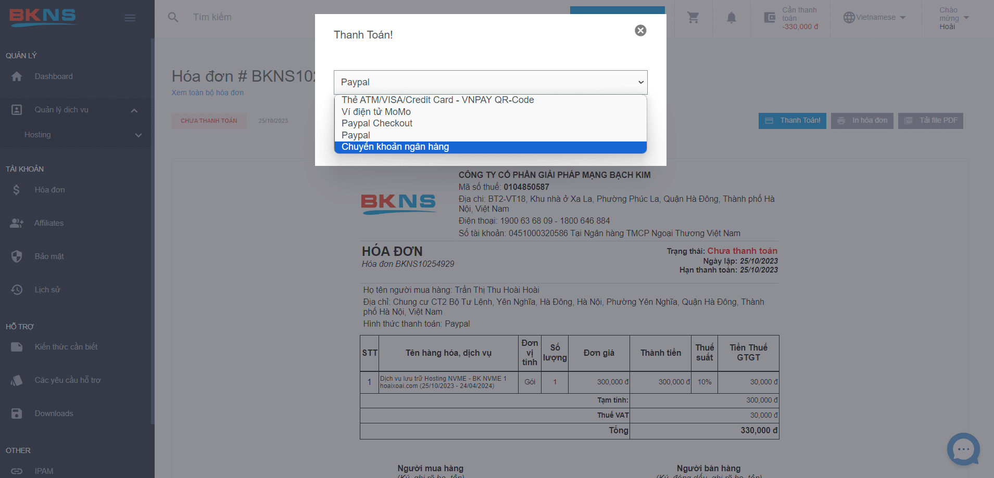Choose Thẻ ATM/VISA/Credit Card - VNPAY QR-Code option
The image size is (994, 478).
[490, 100]
